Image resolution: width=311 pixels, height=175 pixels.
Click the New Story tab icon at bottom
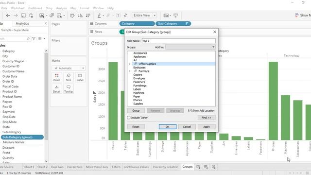(x=214, y=167)
